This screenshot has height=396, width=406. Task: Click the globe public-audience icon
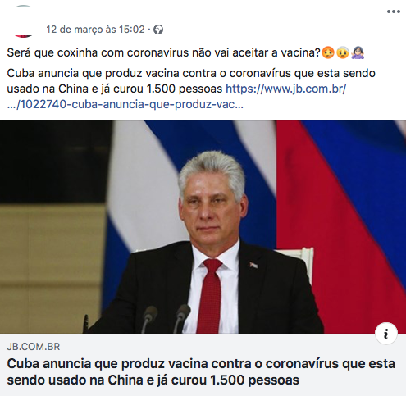point(158,30)
